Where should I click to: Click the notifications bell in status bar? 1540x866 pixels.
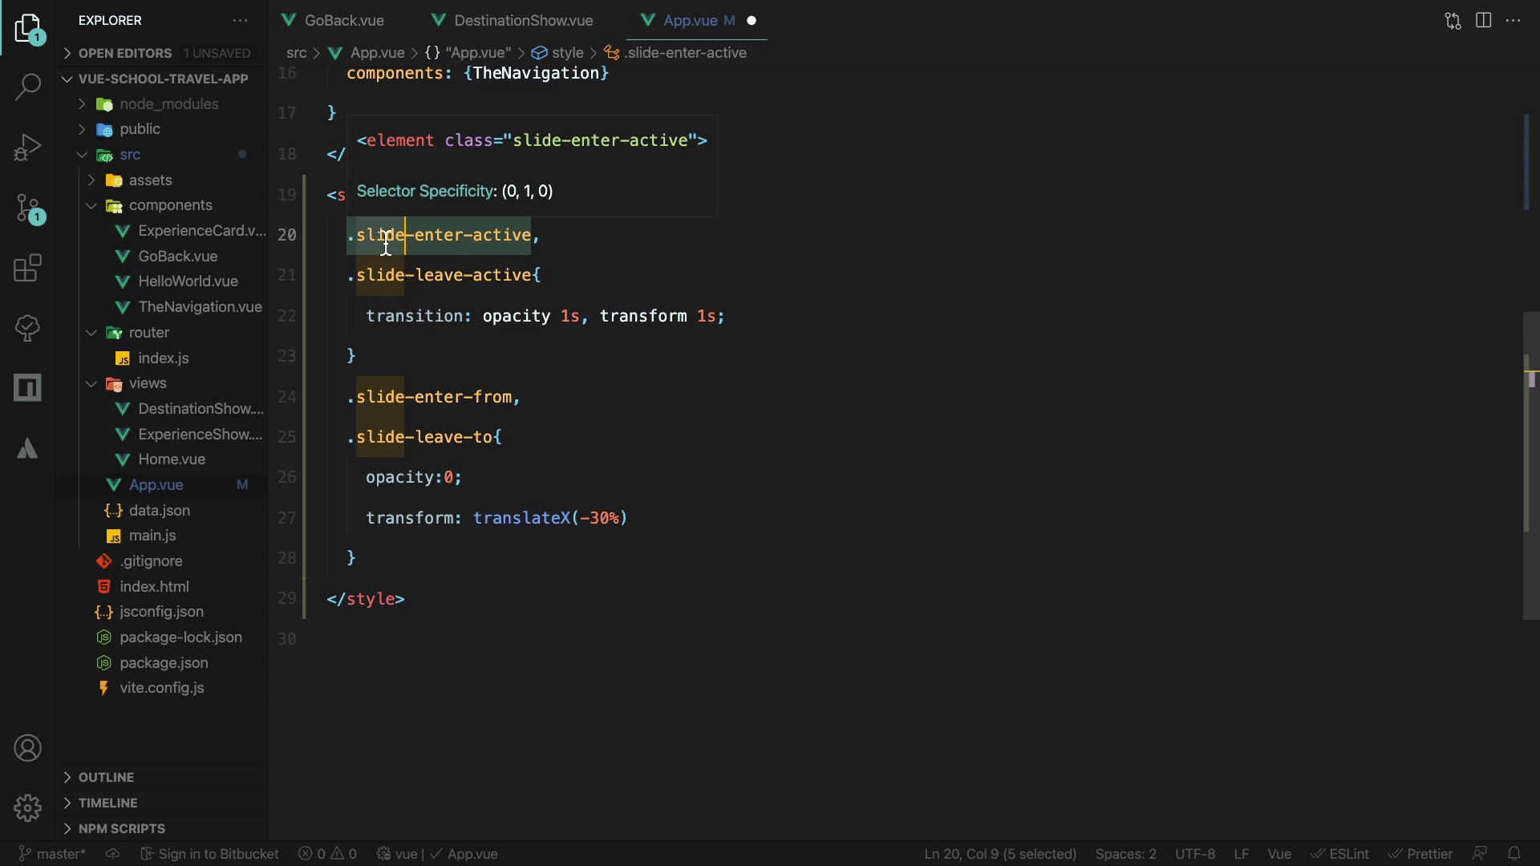coord(1514,854)
